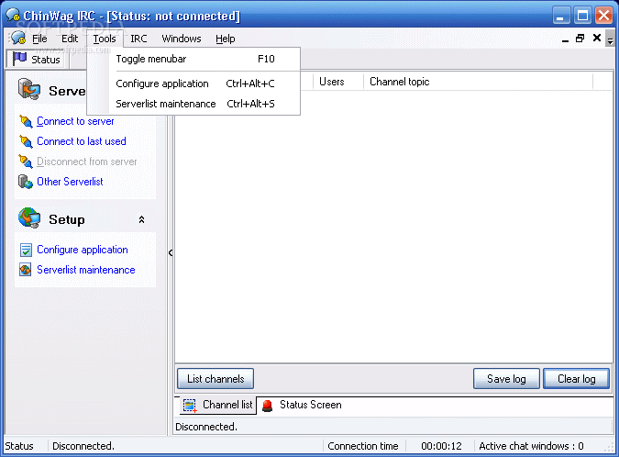Click 'Active chat windows : 0' text
Image resolution: width=619 pixels, height=457 pixels.
coord(531,446)
